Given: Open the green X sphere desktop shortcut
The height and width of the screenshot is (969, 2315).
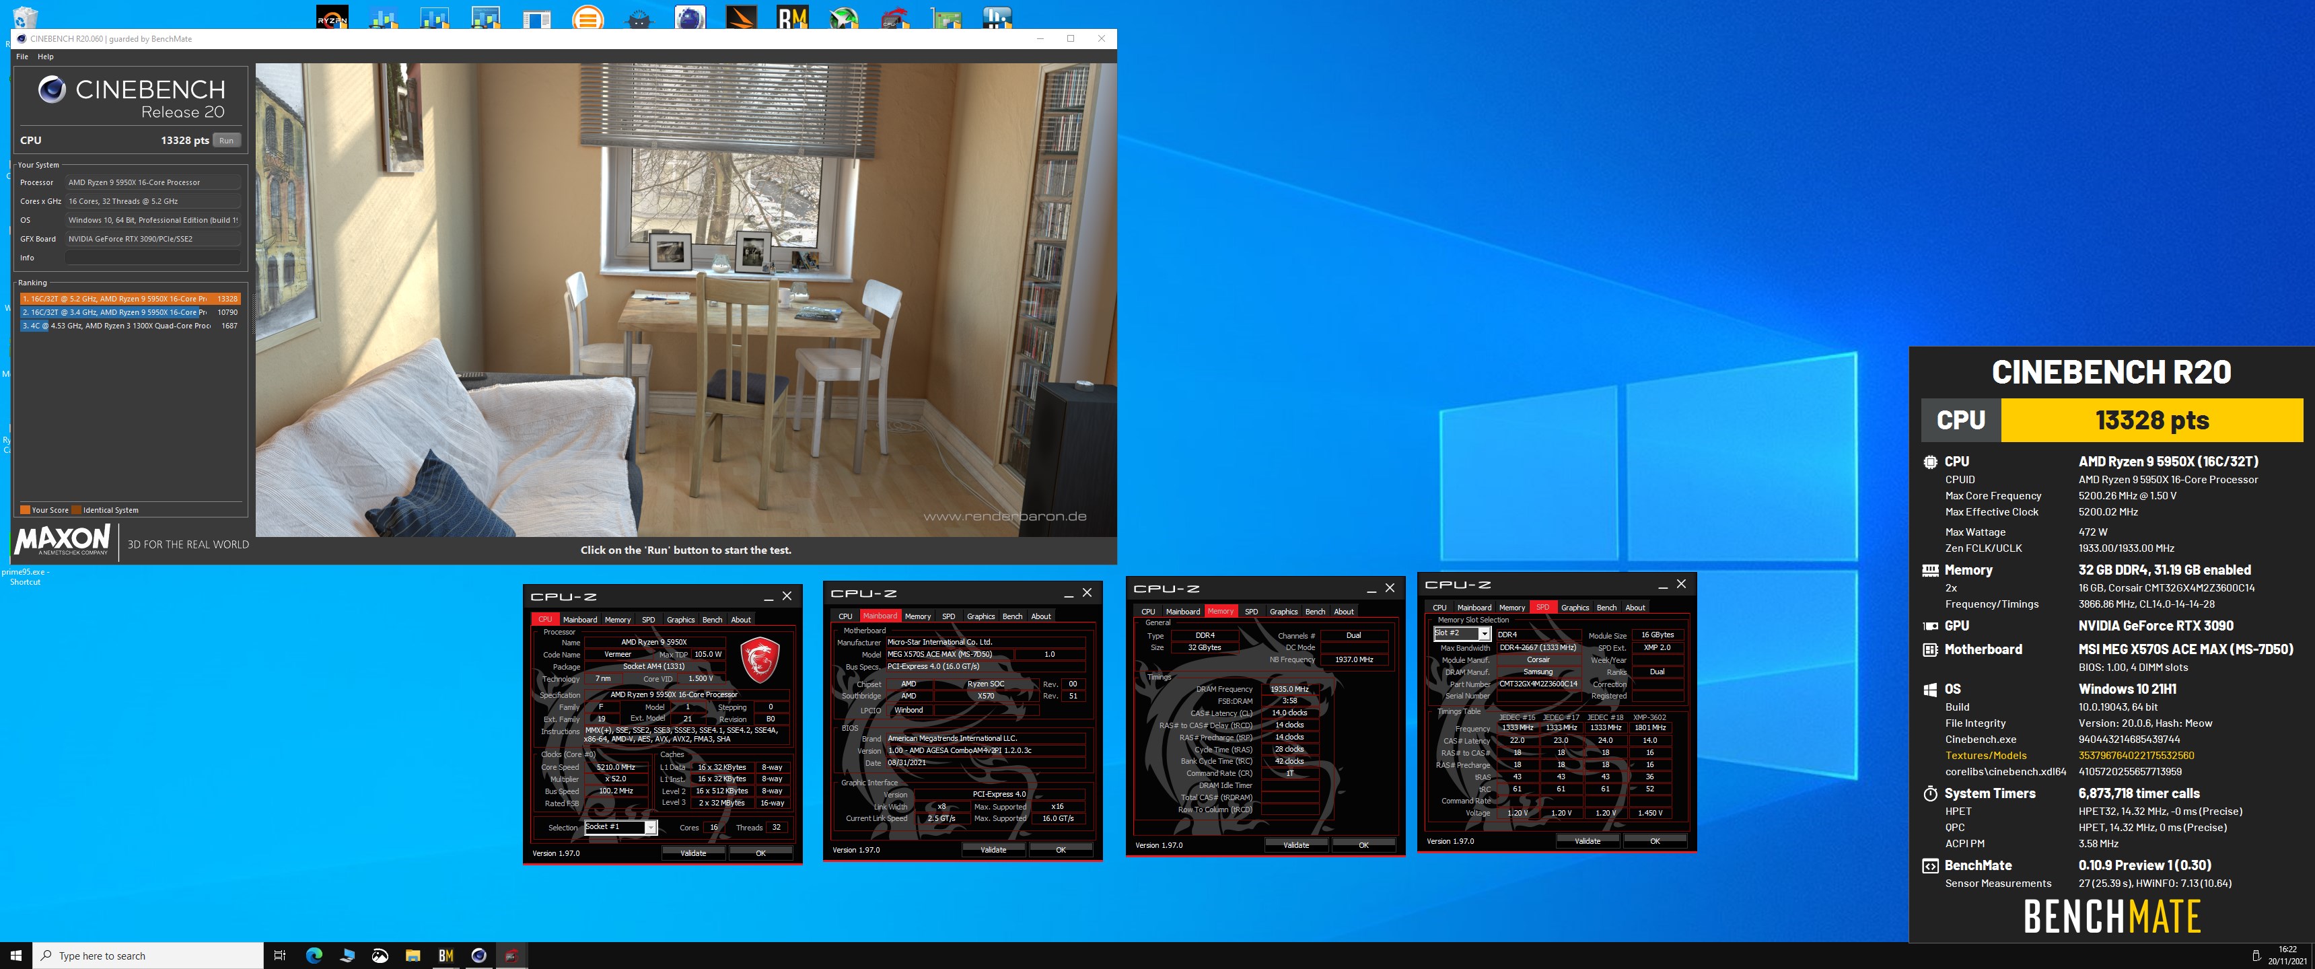Looking at the screenshot, I should [844, 17].
